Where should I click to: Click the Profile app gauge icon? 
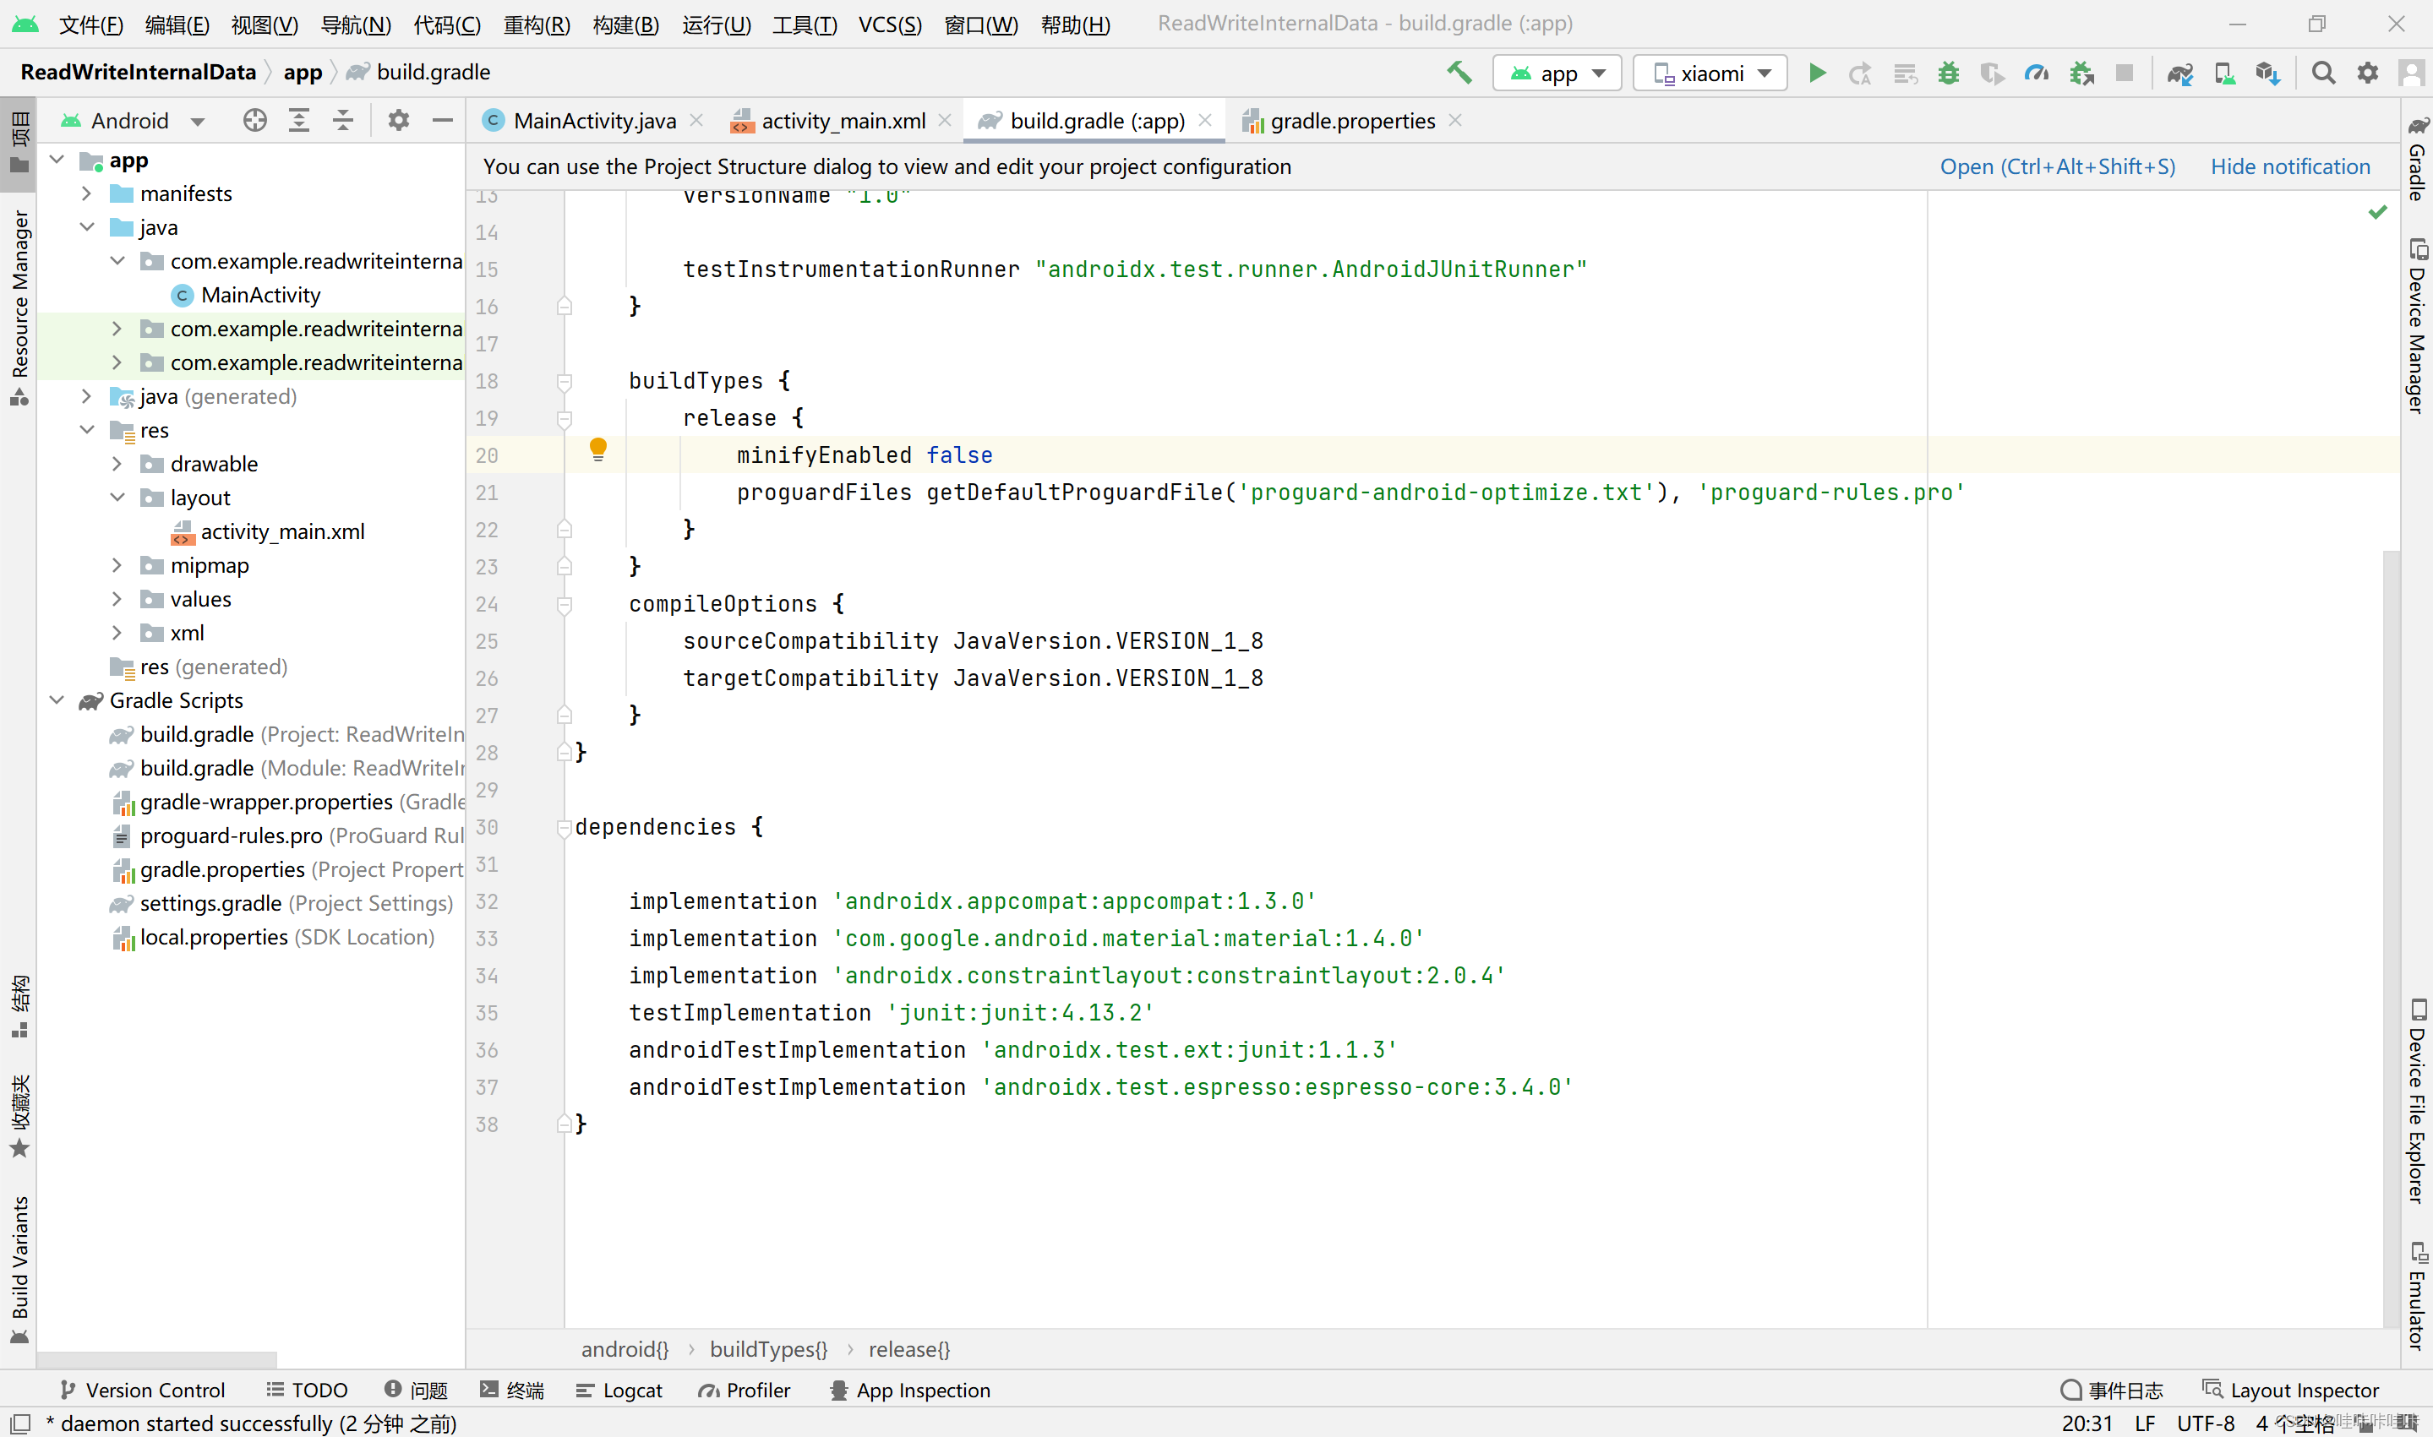2036,73
